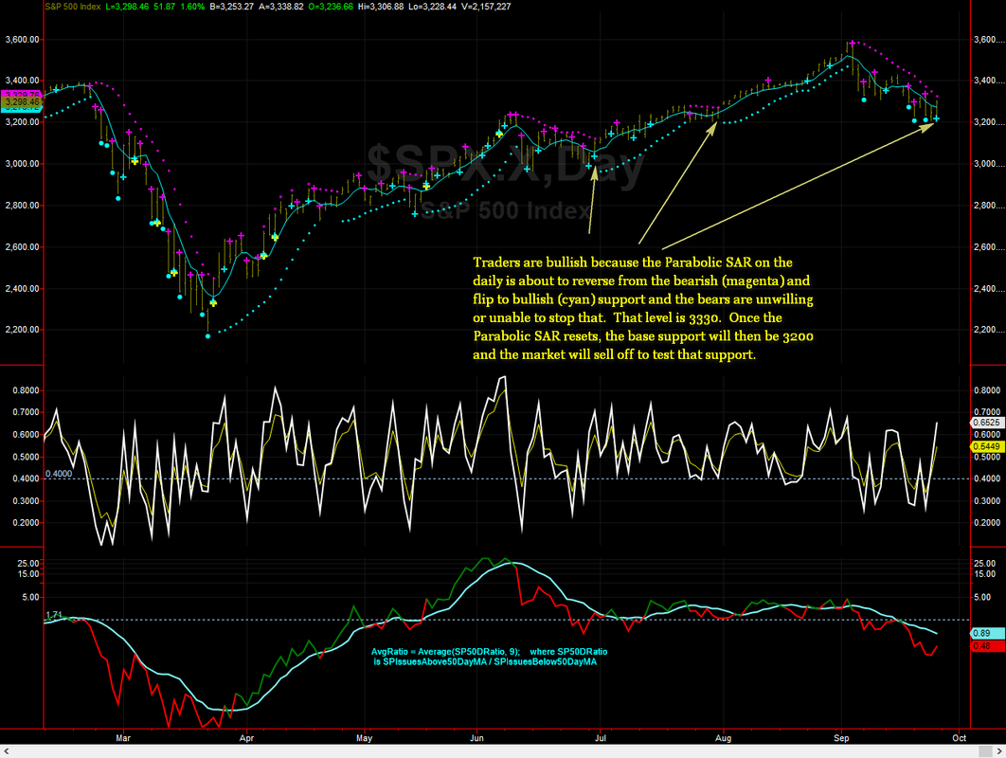The image size is (1006, 758).
Task: Click the 'May' date axis label
Action: (365, 738)
